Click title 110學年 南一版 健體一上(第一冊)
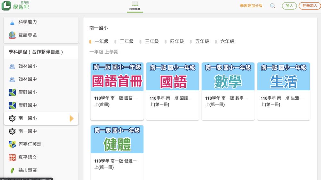 pyautogui.click(x=116, y=164)
